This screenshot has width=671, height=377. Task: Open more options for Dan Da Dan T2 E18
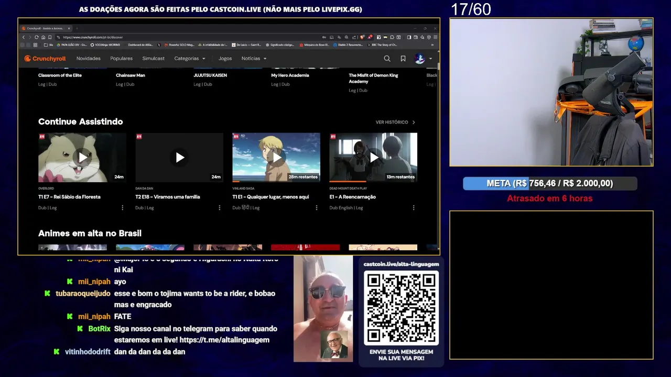[220, 208]
